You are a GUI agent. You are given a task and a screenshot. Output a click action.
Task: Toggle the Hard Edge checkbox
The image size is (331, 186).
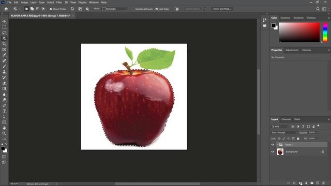click(157, 9)
